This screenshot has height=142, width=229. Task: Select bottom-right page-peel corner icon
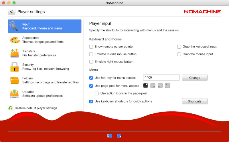tap(153, 85)
